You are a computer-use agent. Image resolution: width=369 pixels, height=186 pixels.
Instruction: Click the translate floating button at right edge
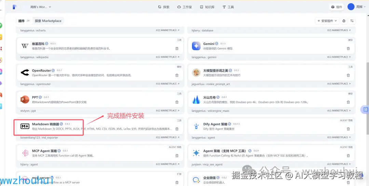pyautogui.click(x=366, y=110)
